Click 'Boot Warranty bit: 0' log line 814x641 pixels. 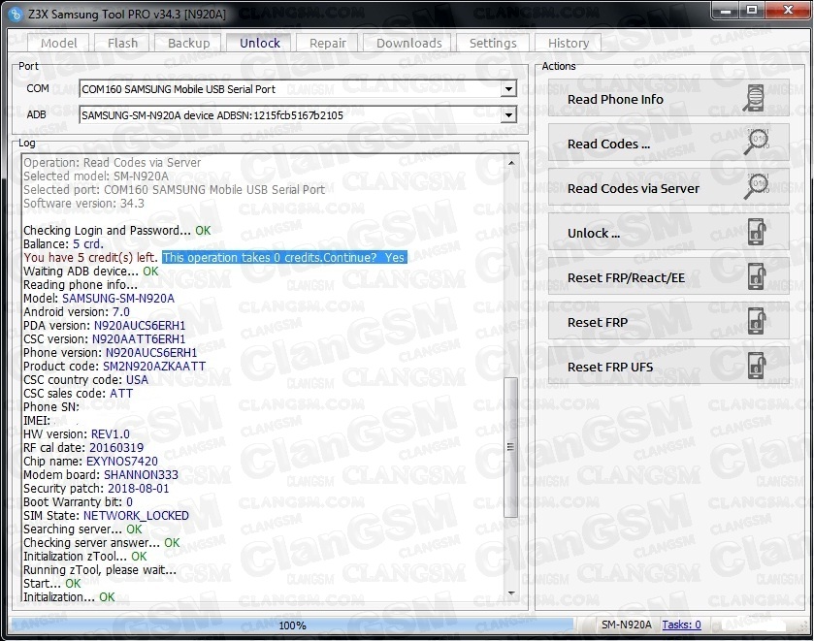78,502
